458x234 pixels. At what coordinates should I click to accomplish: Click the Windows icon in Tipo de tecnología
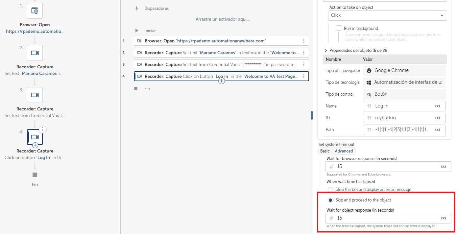[x=369, y=82]
